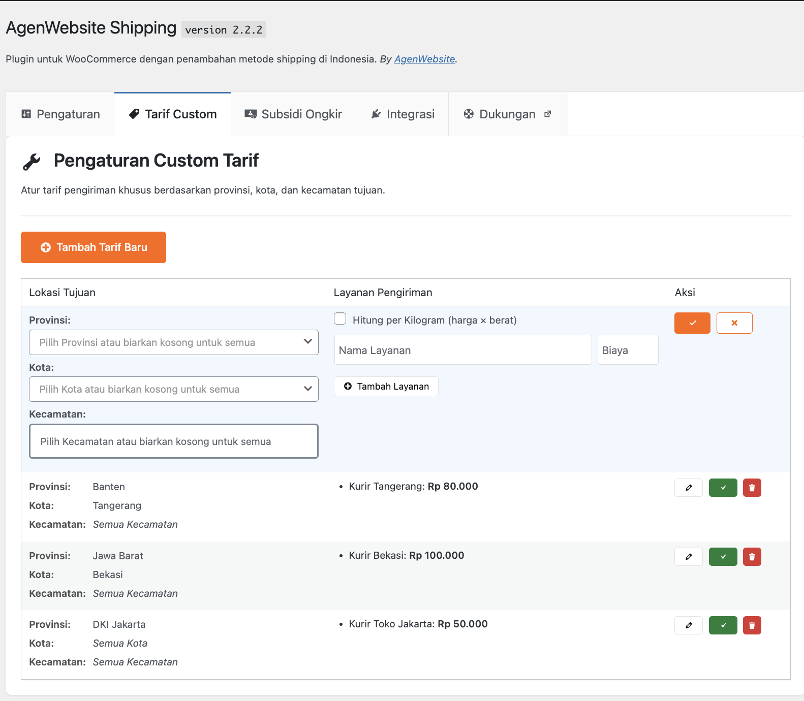Cancel new rate with the X button
Viewport: 804px width, 701px height.
[x=734, y=323]
